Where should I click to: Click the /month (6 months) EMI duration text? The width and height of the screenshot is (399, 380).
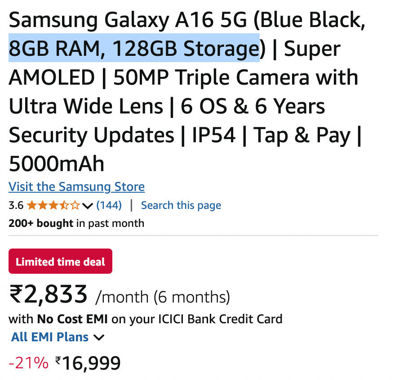coord(163,297)
